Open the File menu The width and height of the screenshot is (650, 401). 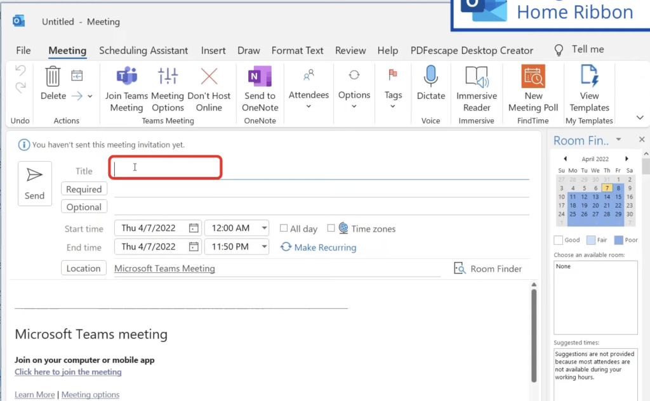click(x=23, y=51)
